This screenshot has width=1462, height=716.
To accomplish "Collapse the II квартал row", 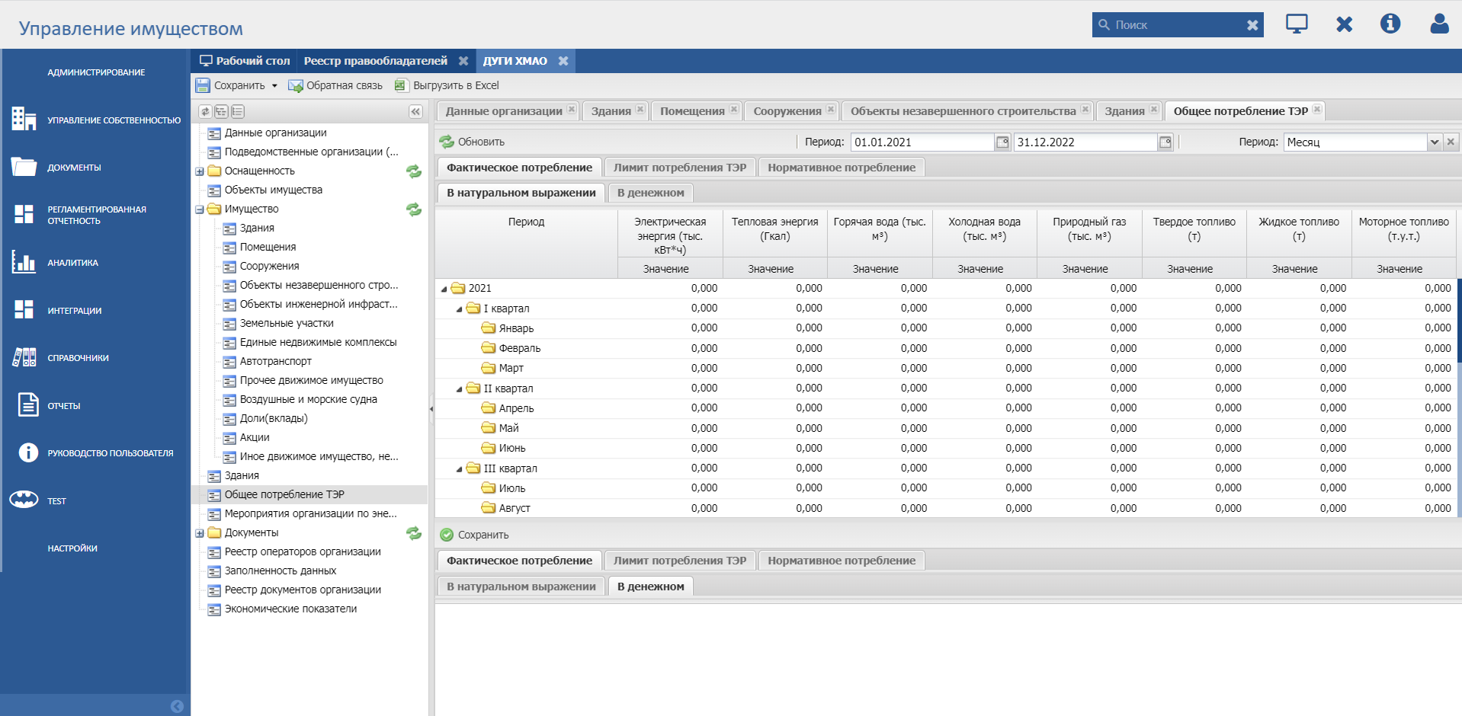I will point(459,389).
